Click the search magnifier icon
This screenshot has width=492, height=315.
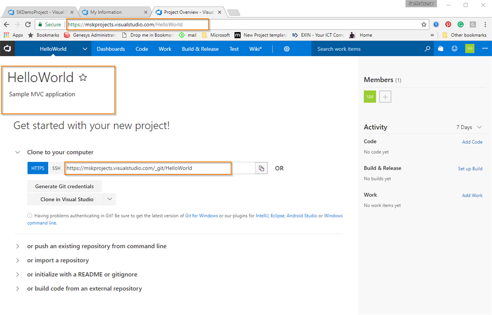[427, 49]
